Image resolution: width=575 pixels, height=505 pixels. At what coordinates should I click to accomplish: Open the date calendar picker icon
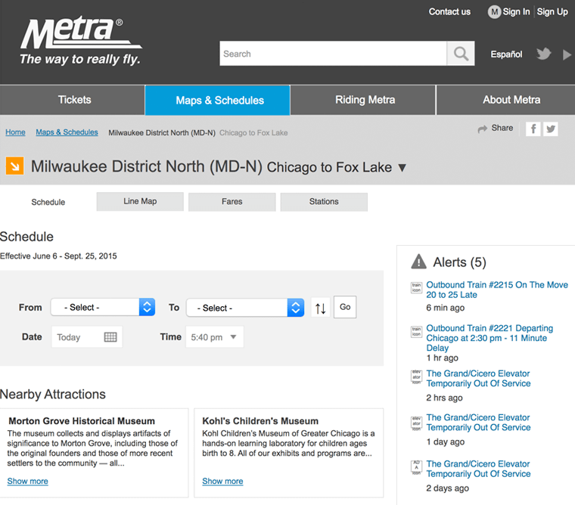[x=110, y=336]
